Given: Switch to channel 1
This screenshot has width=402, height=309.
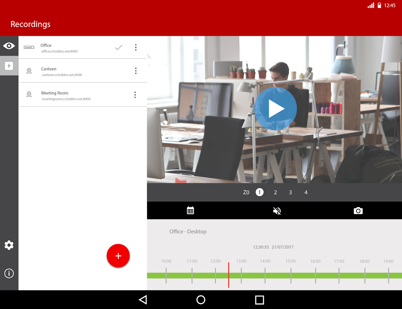Looking at the screenshot, I should [260, 192].
